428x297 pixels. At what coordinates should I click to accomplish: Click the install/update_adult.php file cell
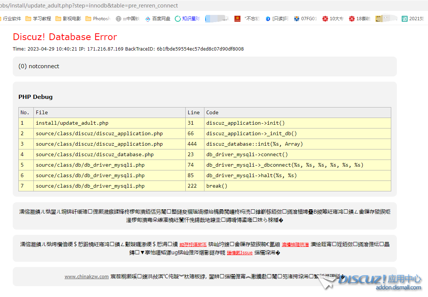pyautogui.click(x=72, y=123)
